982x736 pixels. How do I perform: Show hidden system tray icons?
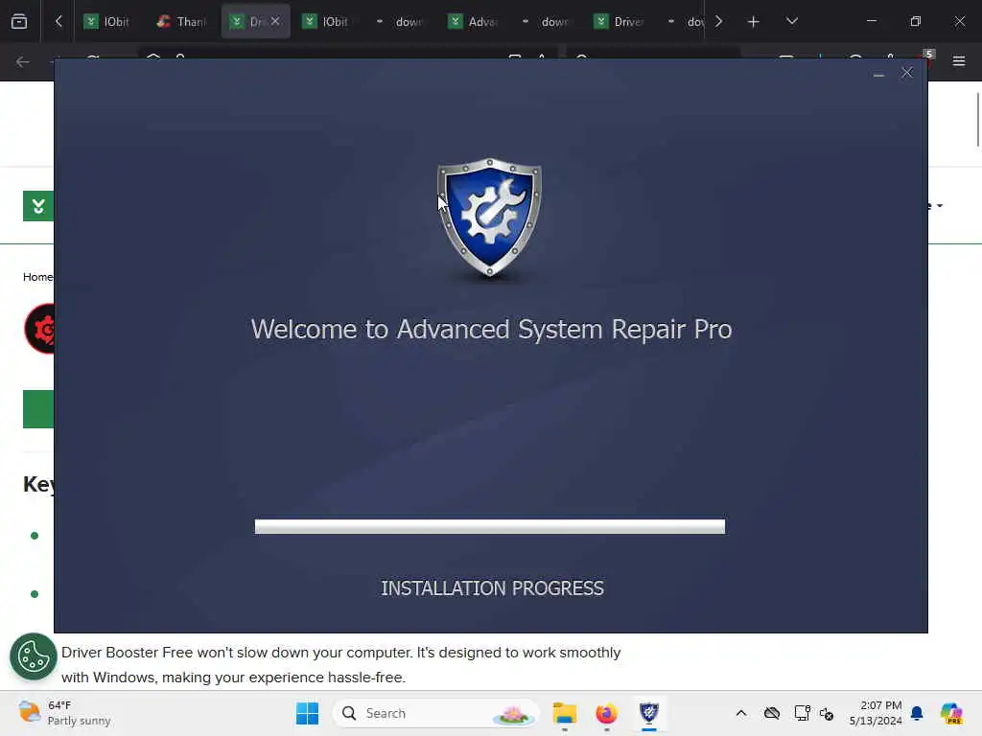click(741, 713)
